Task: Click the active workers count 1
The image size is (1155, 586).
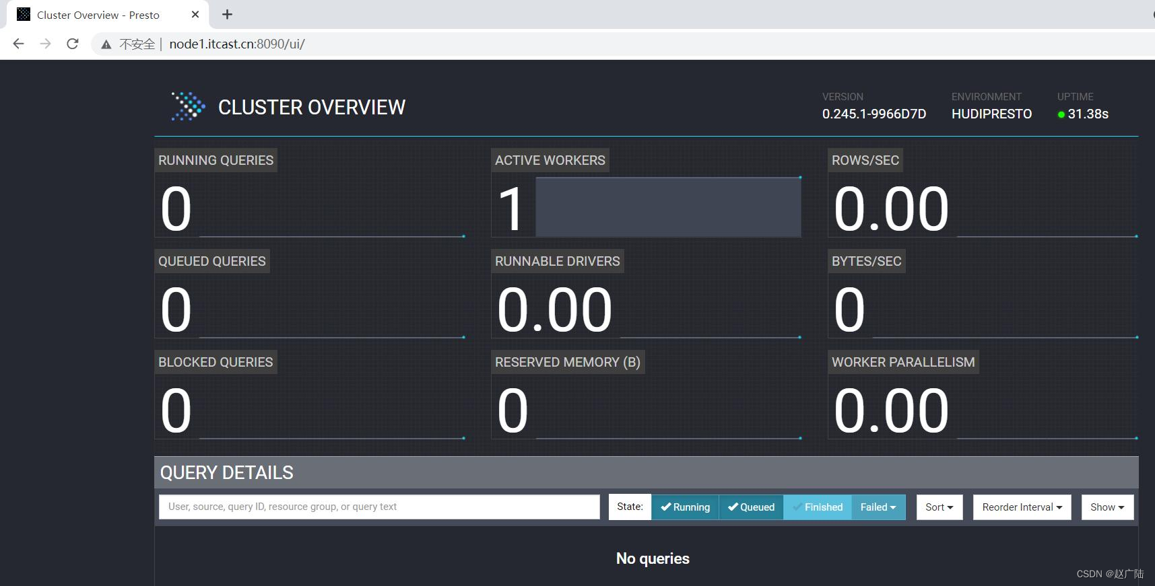Action: coord(511,209)
